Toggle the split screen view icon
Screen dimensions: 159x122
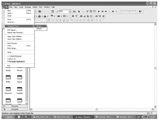52,11
